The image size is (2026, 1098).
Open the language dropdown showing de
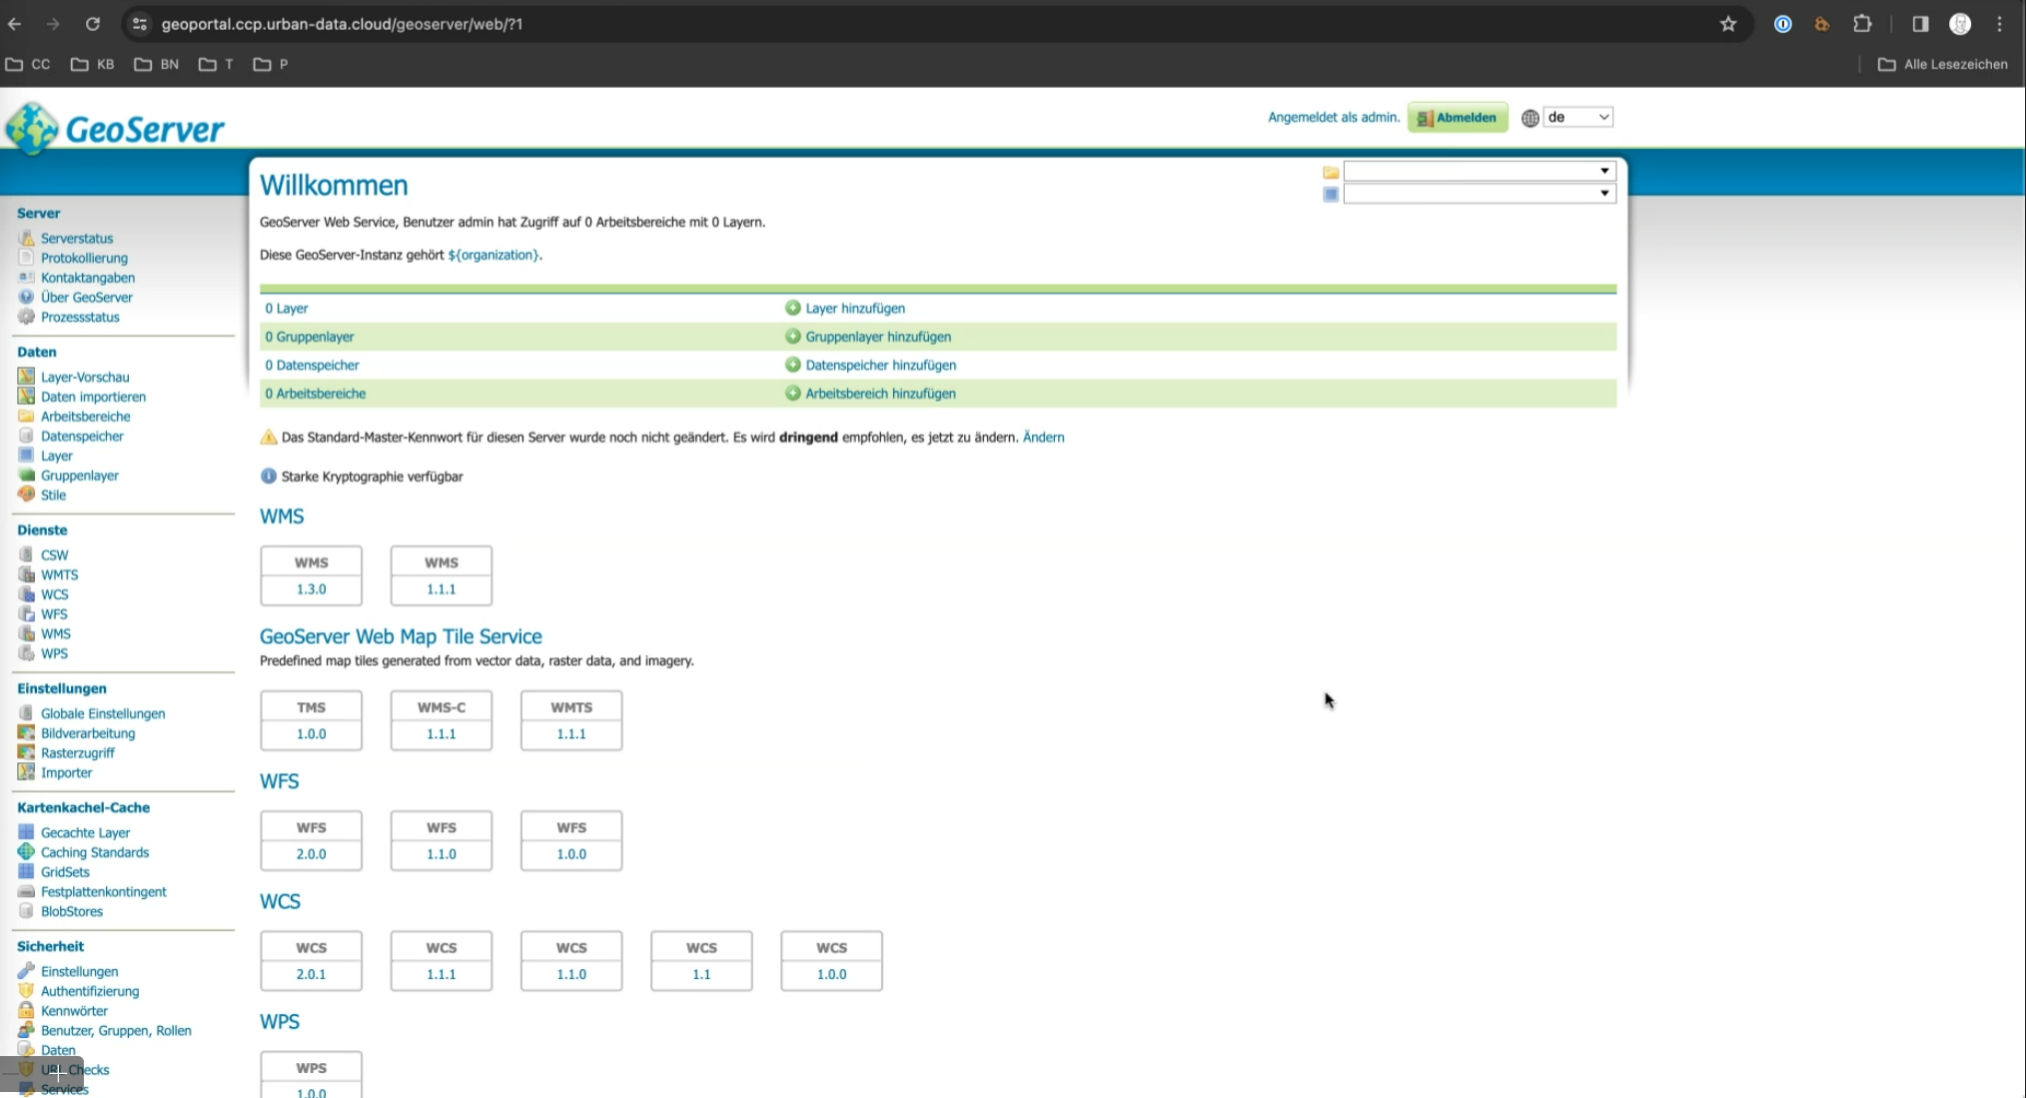[x=1577, y=117]
